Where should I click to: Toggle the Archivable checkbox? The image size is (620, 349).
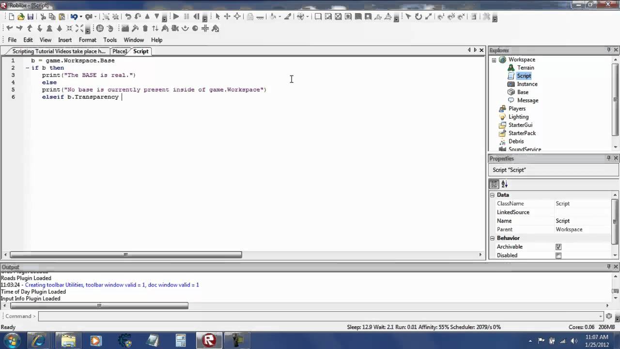click(x=558, y=247)
